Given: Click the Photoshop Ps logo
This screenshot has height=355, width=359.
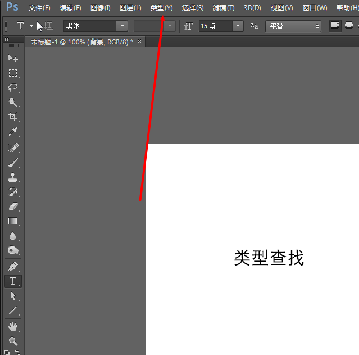Looking at the screenshot, I should point(12,7).
